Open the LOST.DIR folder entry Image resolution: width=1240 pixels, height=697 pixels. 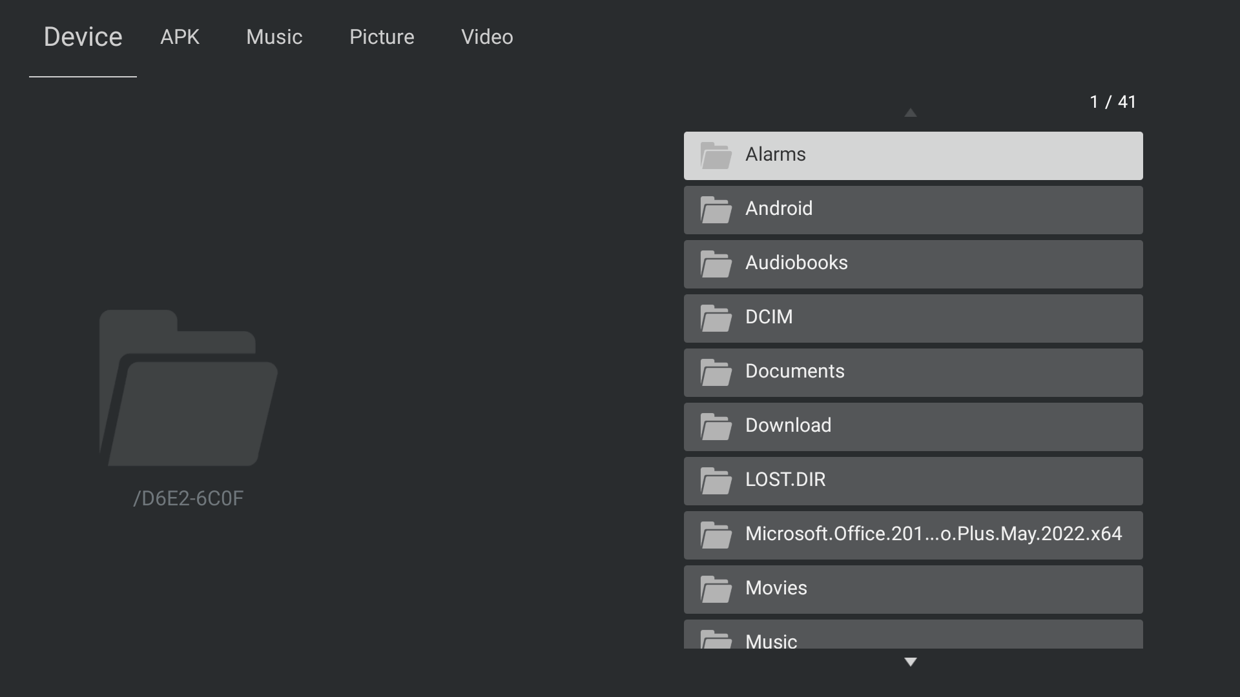913,480
